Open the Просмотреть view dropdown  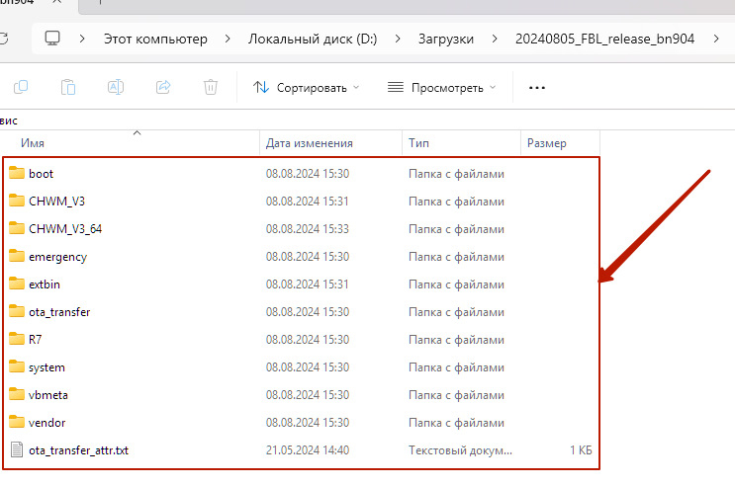(x=441, y=88)
